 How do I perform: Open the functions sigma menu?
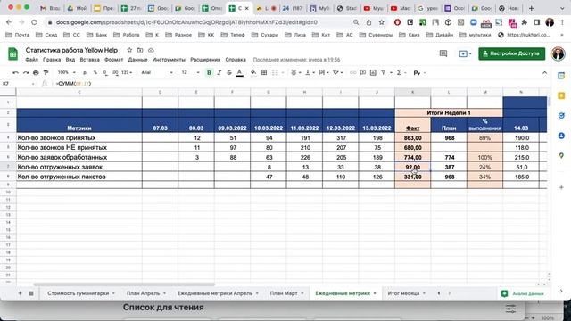(399, 73)
